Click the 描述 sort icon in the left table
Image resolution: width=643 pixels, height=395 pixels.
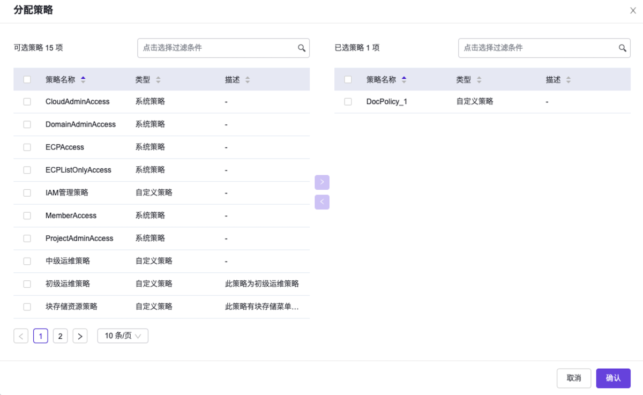247,79
